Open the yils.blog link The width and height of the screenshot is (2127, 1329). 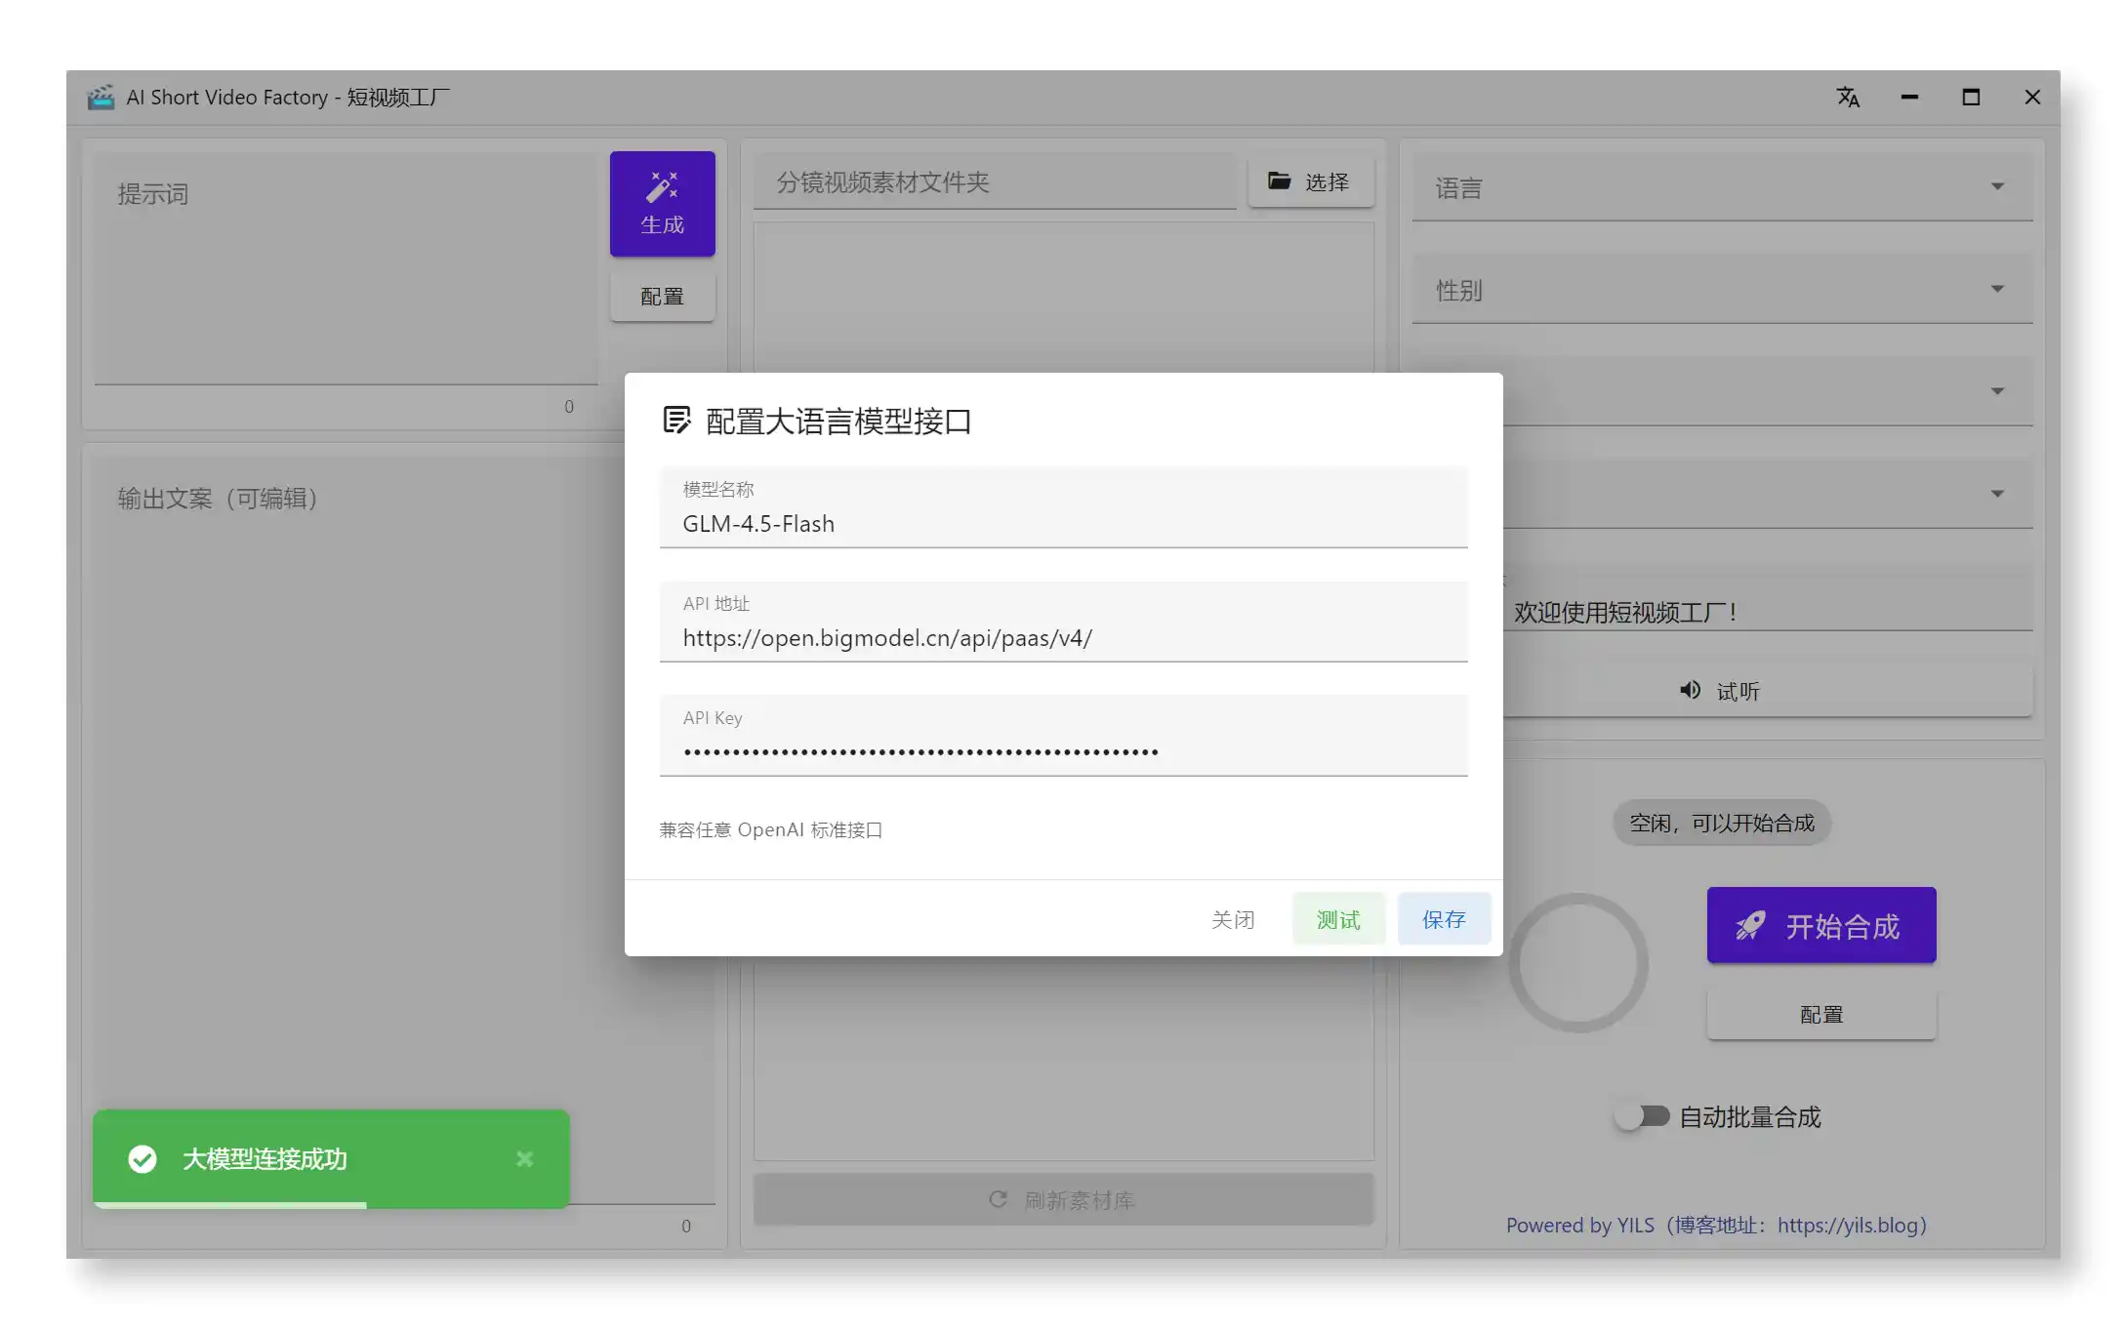pos(1847,1225)
